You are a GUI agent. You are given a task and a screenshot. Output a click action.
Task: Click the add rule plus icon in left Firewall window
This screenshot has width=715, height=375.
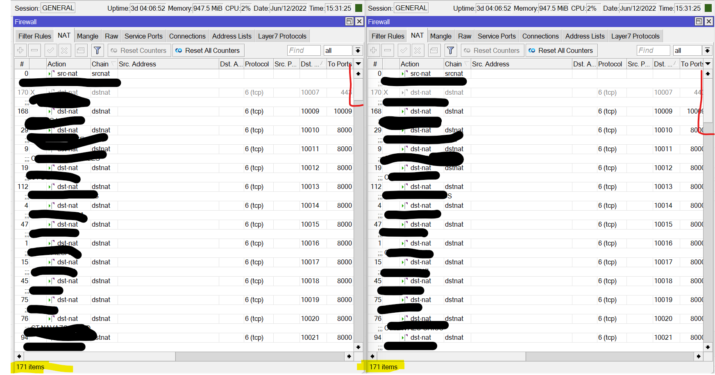click(20, 50)
